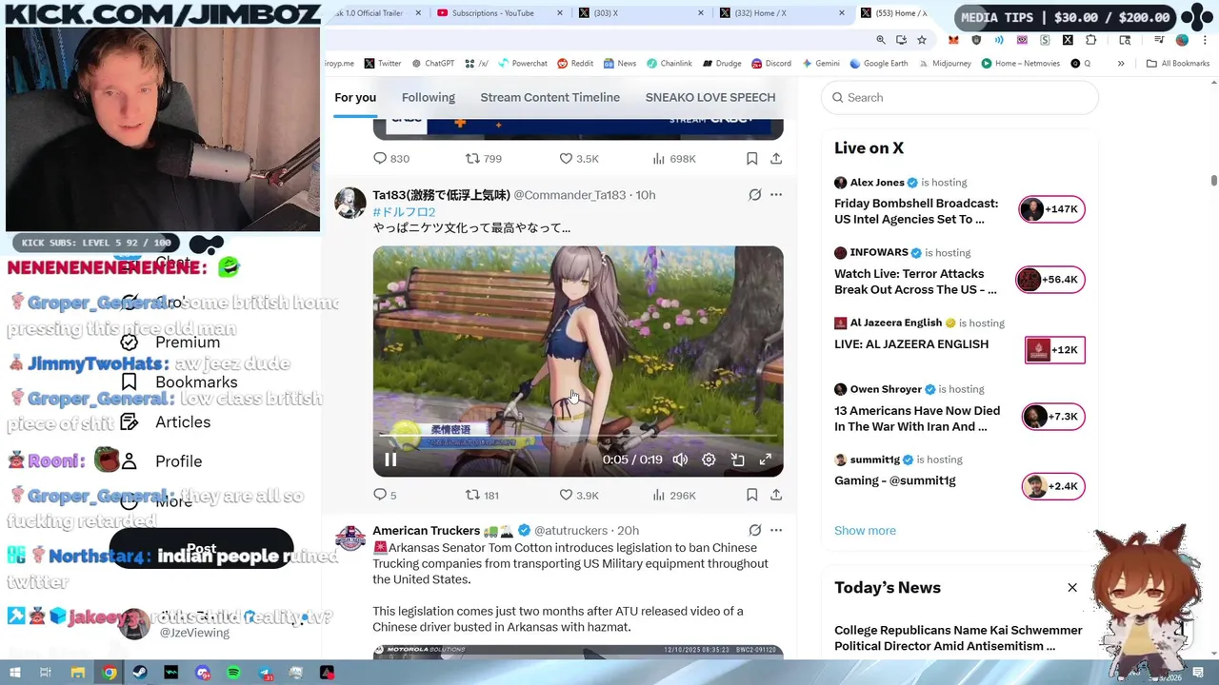Like the post with 3.5K likes
The image size is (1219, 685).
point(578,159)
